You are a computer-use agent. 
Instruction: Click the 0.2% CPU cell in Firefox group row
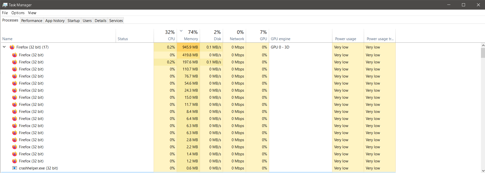pos(165,47)
